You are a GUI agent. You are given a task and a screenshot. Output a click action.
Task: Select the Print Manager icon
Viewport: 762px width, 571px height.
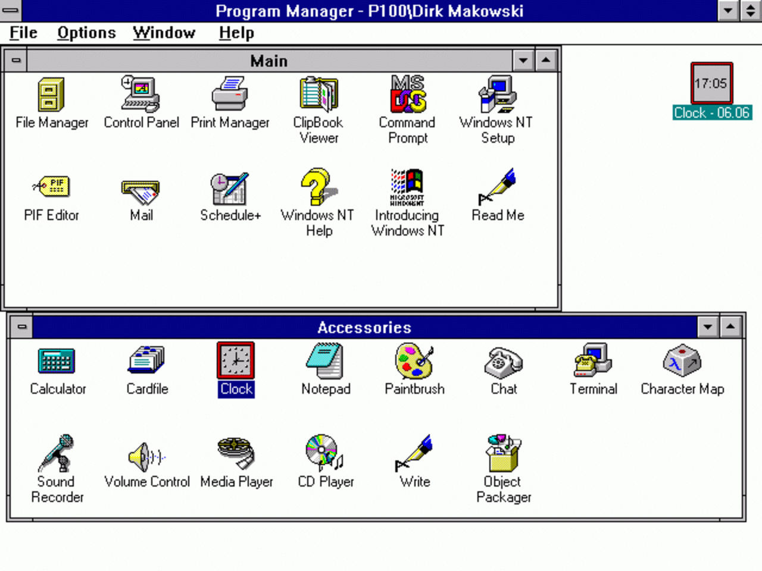230,95
